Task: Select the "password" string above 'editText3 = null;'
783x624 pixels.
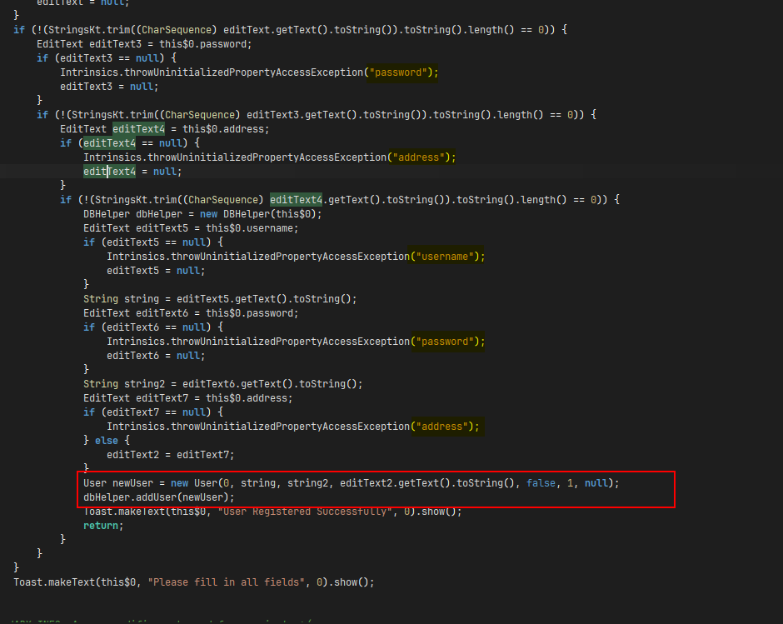Action: pos(398,72)
